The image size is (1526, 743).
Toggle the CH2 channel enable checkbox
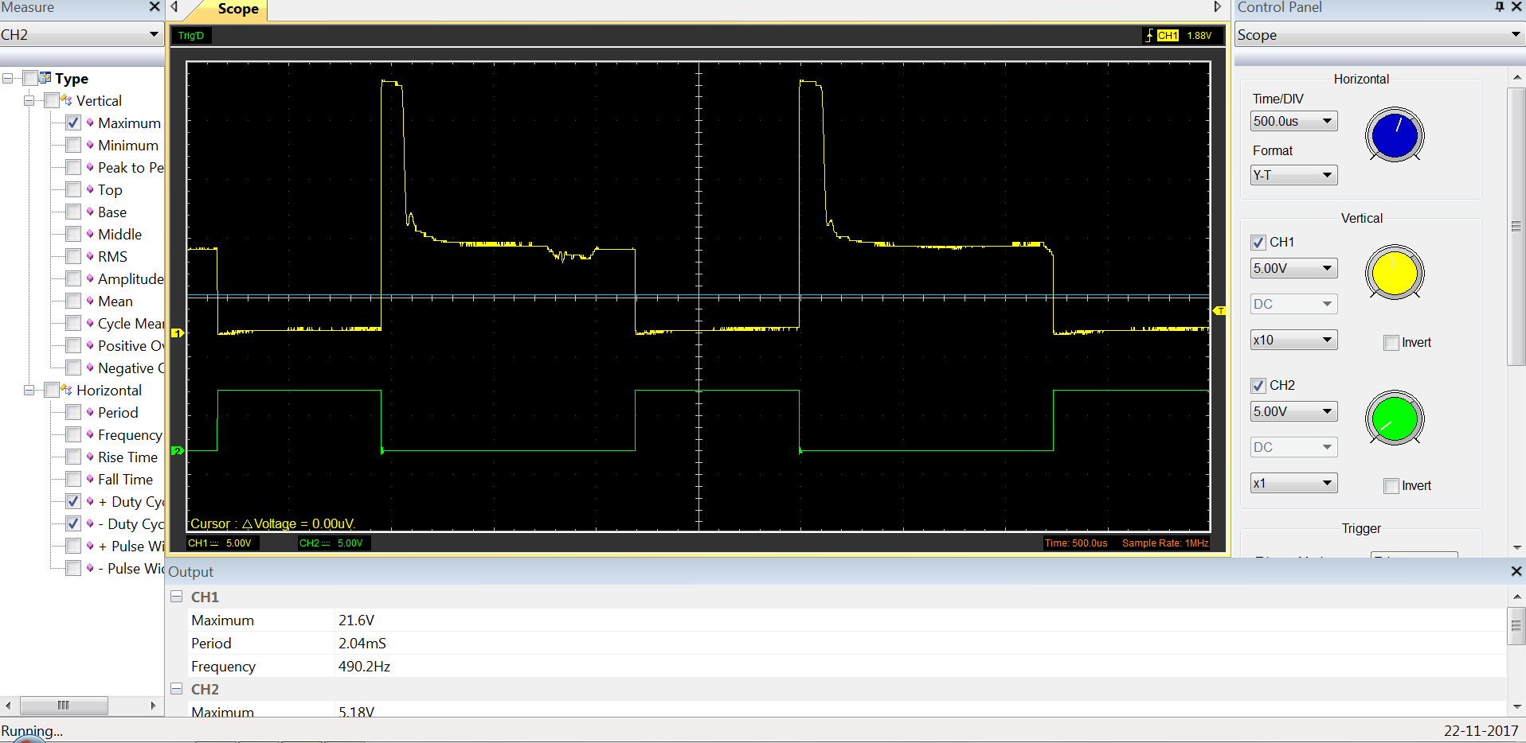pyautogui.click(x=1258, y=386)
